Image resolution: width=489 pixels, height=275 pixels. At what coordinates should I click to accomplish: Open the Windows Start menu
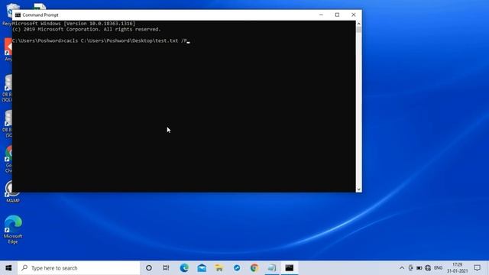[x=8, y=268]
